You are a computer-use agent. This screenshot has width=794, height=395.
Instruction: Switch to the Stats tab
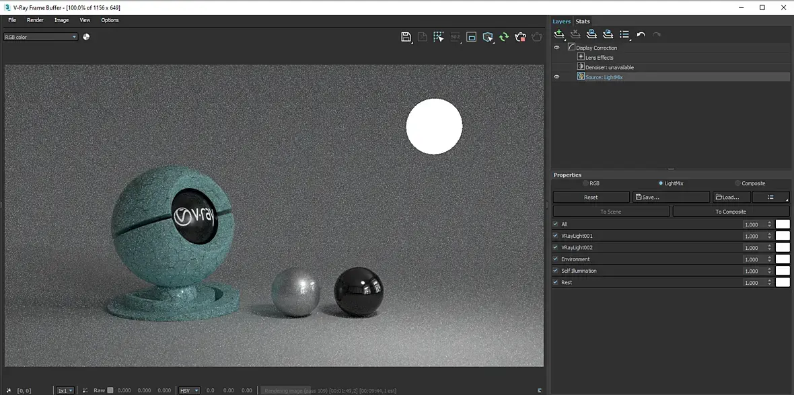582,21
